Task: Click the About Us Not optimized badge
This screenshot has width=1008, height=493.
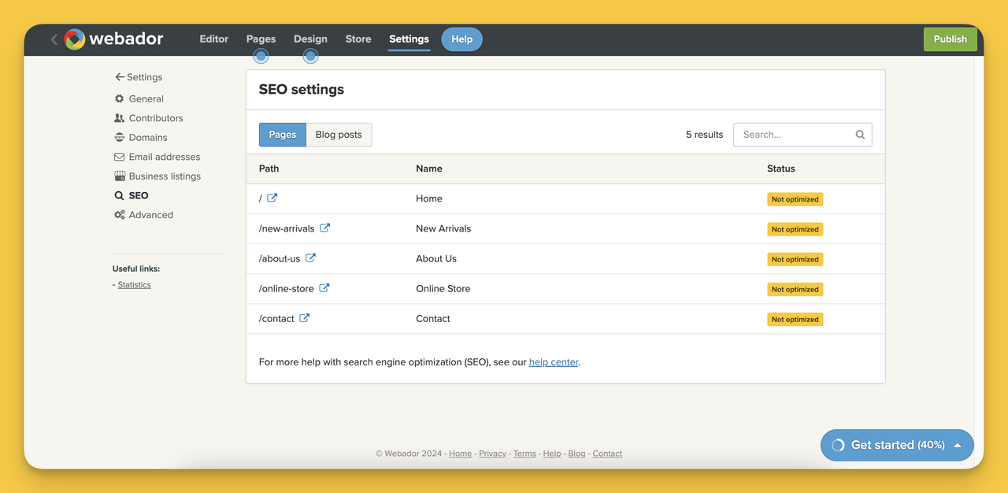Action: [795, 259]
